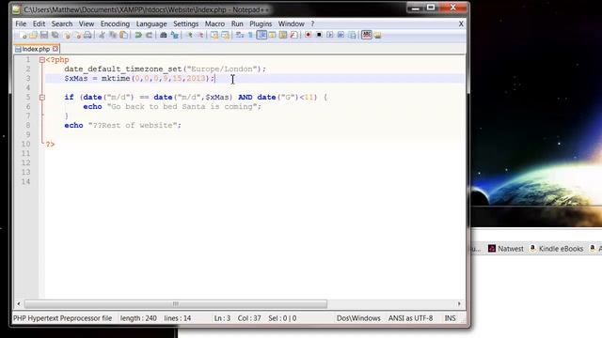Start macro recording with red dot
602x338 pixels.
tap(308, 36)
